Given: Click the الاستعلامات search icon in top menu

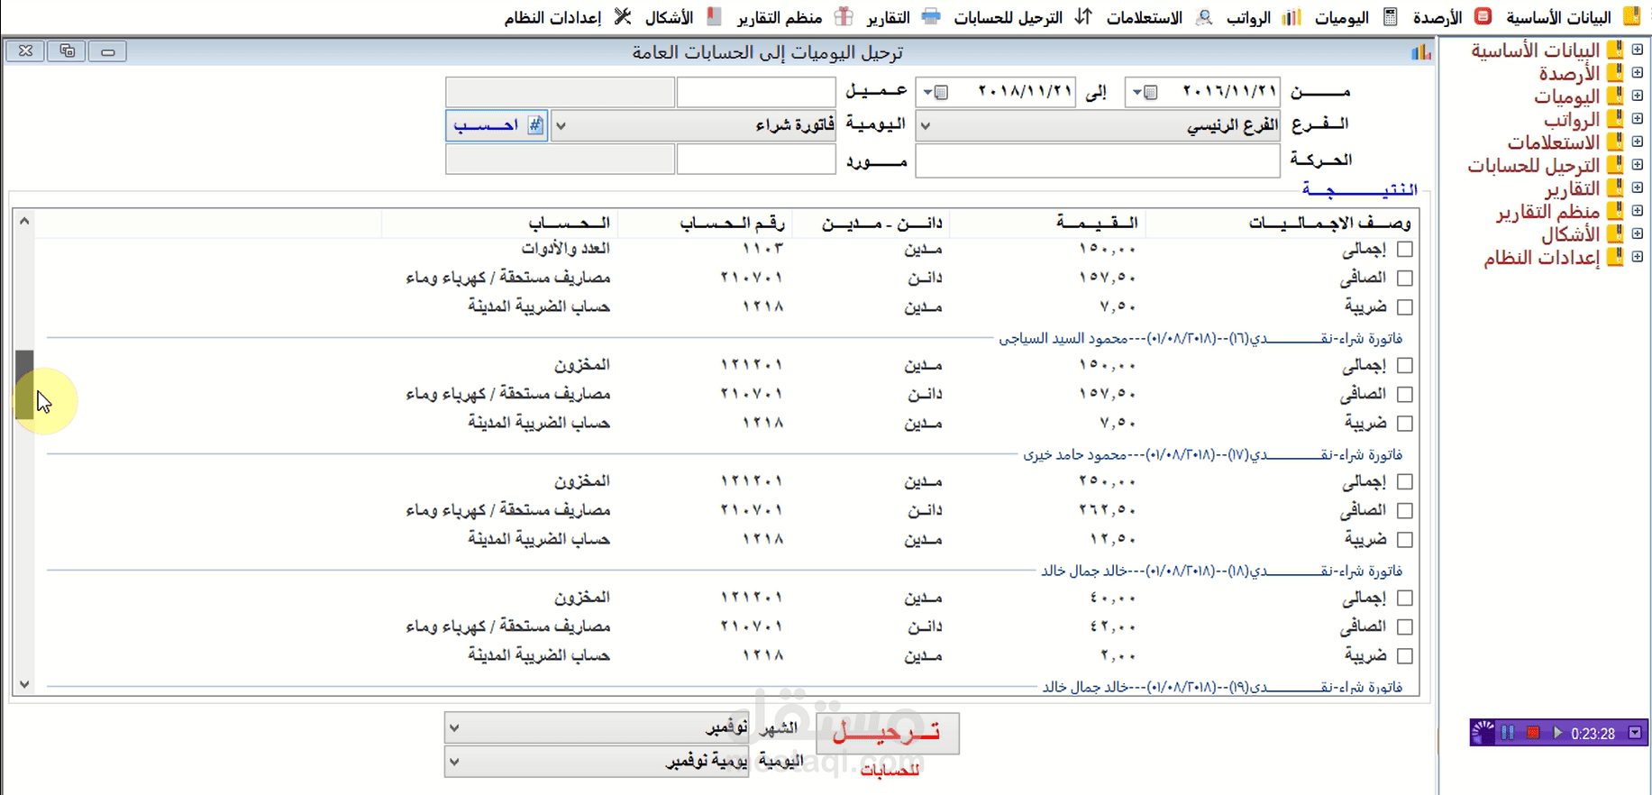Looking at the screenshot, I should click(x=1204, y=16).
